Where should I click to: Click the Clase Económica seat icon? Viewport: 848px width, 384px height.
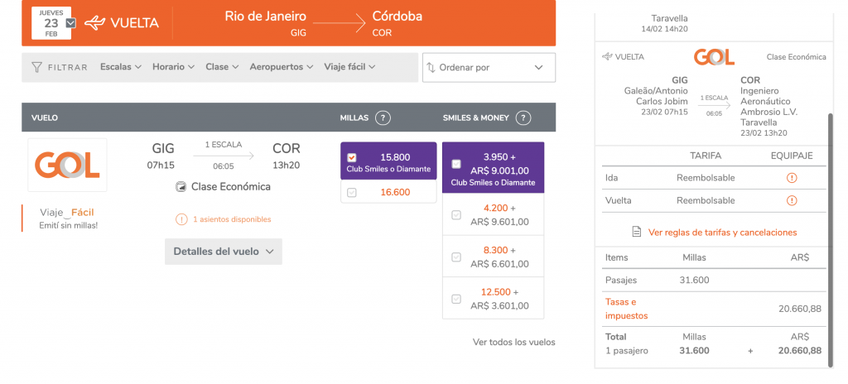(181, 187)
